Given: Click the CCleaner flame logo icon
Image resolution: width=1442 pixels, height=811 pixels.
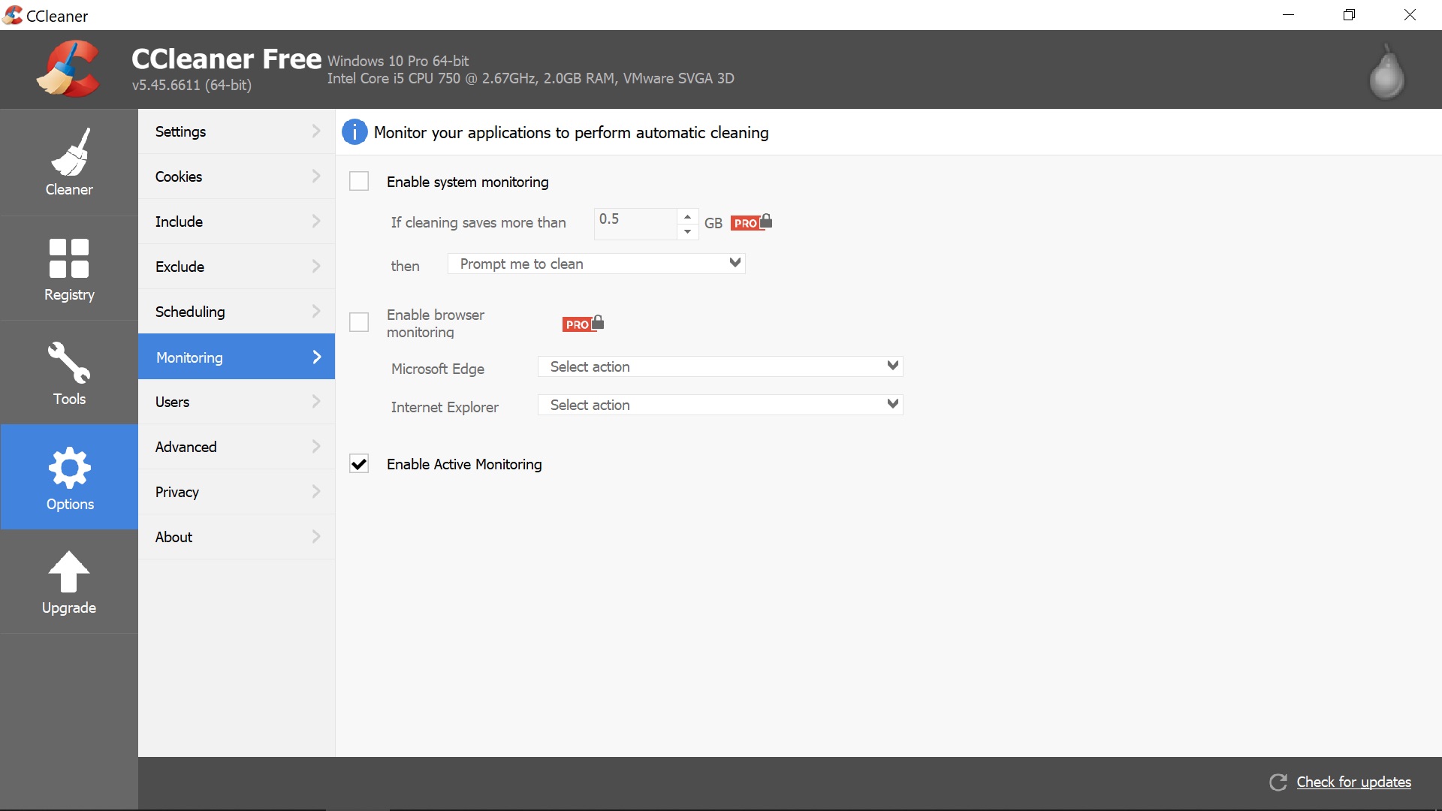Looking at the screenshot, I should click(68, 69).
